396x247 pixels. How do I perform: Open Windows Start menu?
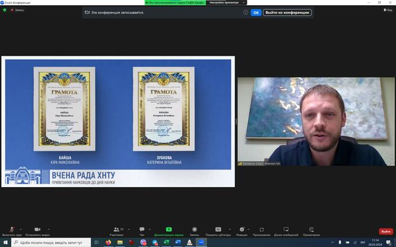5,242
